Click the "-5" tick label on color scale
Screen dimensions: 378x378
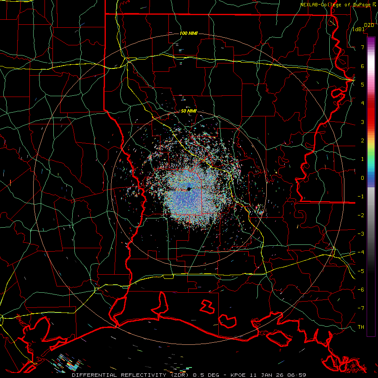click(361, 271)
